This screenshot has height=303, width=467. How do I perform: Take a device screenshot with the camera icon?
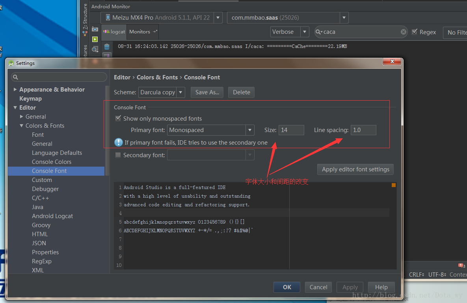95,29
